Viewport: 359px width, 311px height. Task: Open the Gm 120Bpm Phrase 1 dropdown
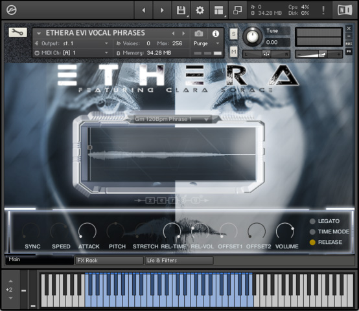(x=172, y=119)
